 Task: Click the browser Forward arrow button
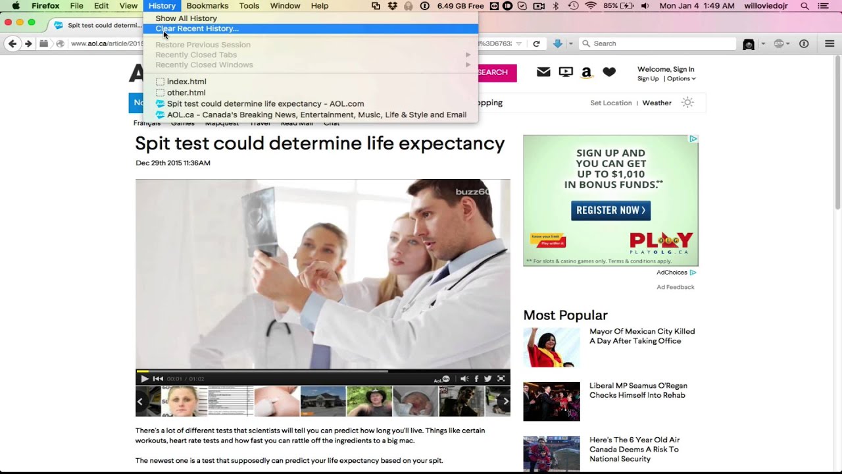[x=28, y=43]
